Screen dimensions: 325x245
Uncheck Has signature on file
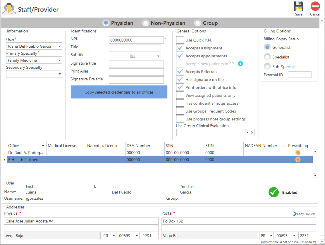pos(180,80)
